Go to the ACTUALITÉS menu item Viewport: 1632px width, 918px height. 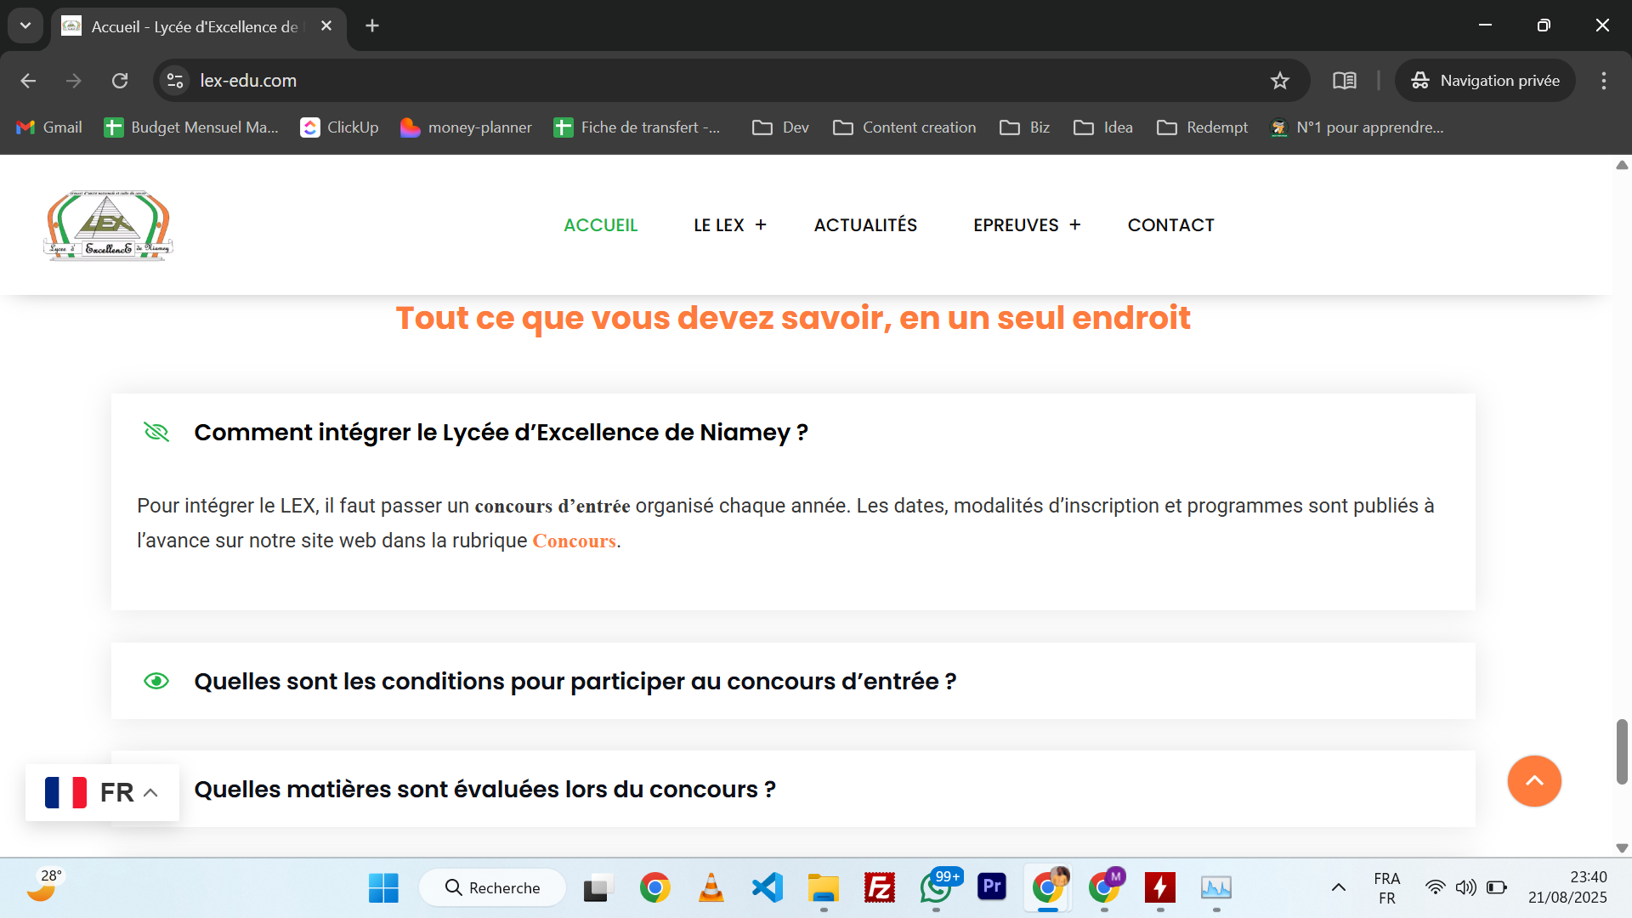(865, 225)
